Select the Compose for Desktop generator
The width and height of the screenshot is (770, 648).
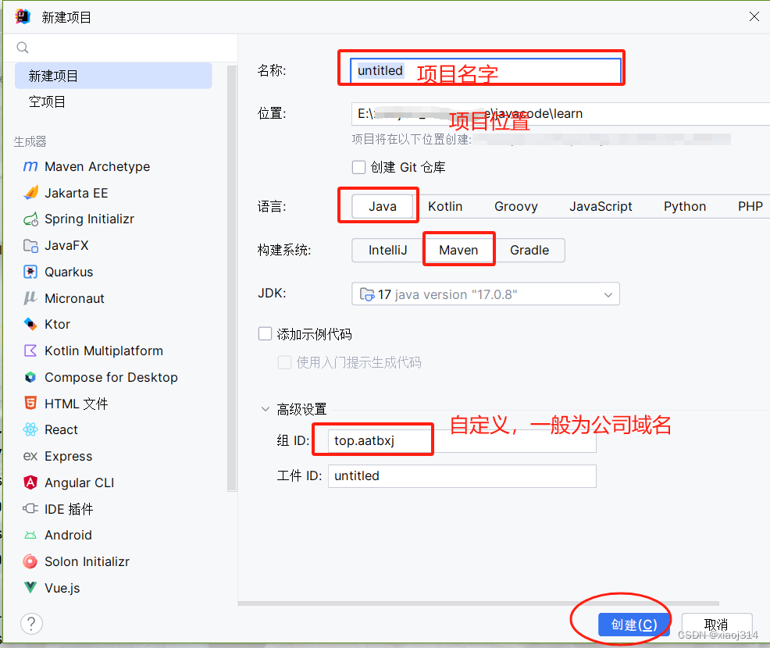tap(109, 377)
